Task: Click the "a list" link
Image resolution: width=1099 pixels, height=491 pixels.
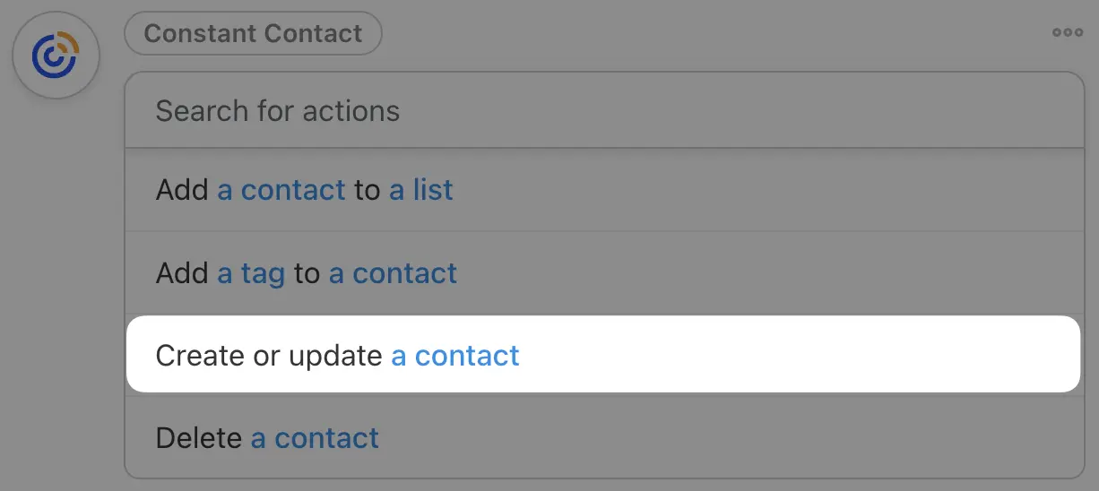Action: (x=421, y=190)
